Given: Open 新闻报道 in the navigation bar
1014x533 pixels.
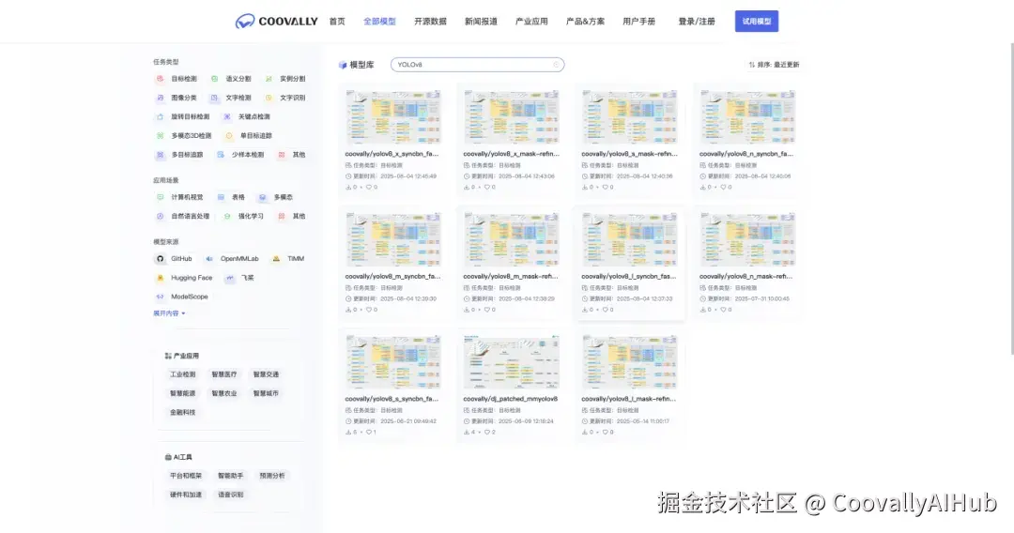Looking at the screenshot, I should click(481, 22).
